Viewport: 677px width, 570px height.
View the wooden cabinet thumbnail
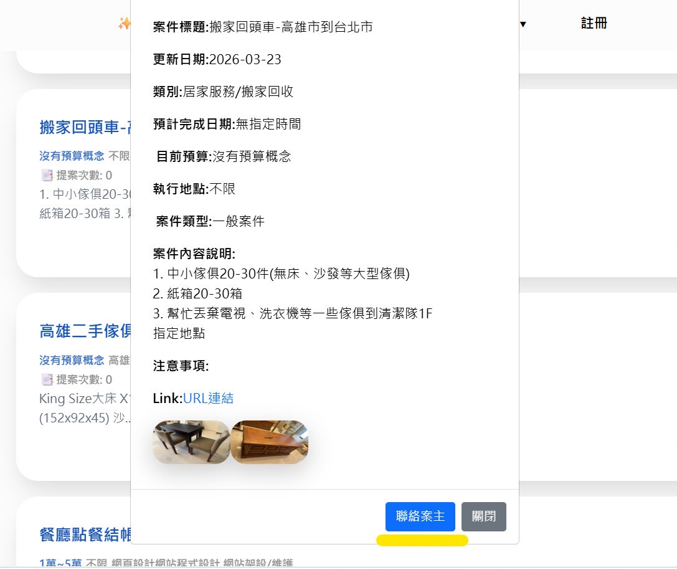270,442
